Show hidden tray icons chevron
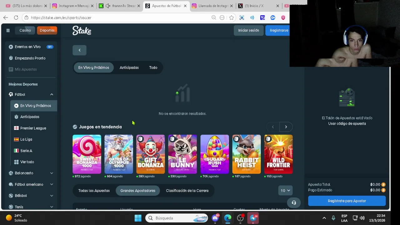Screen dimensions: 400x225 (x=324, y=218)
